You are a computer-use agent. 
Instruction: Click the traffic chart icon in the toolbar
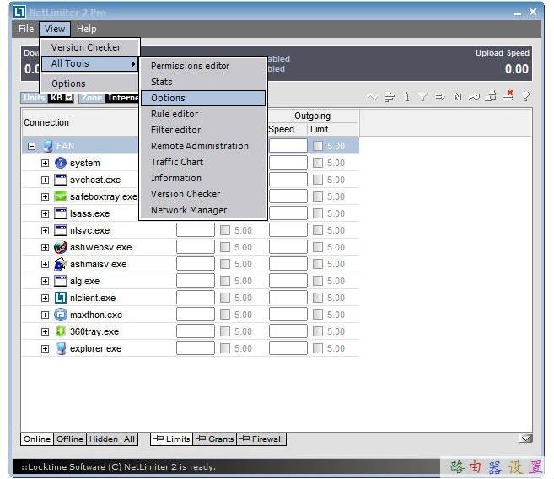click(373, 97)
